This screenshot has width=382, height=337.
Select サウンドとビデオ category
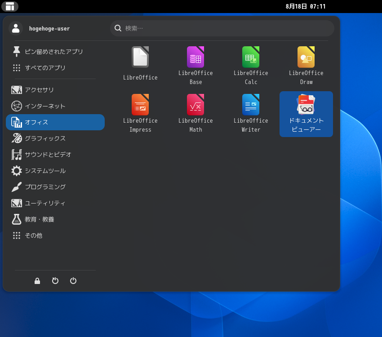(x=55, y=155)
